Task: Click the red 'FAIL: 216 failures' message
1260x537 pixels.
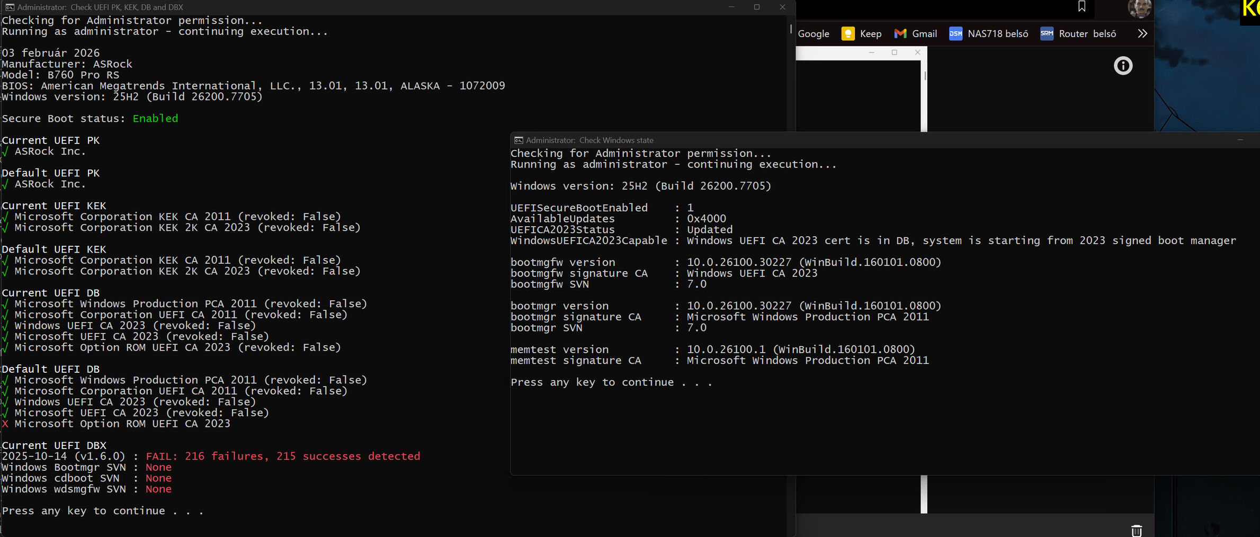Action: tap(283, 456)
